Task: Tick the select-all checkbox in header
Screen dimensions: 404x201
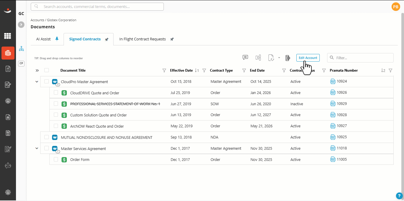Action: (x=46, y=70)
